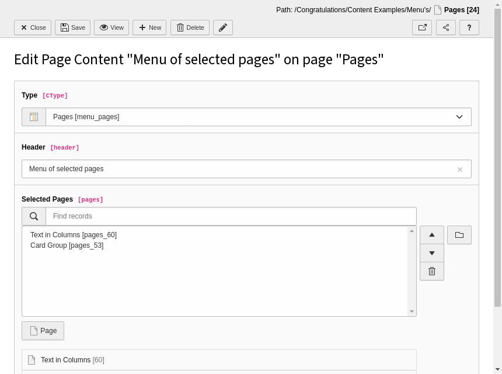Create a New record
Image resolution: width=502 pixels, height=374 pixels.
(x=149, y=27)
